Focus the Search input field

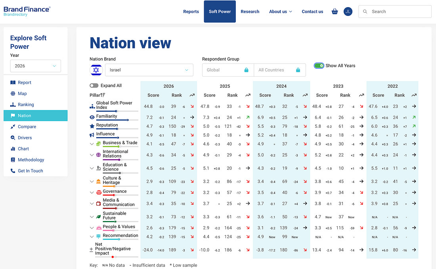pyautogui.click(x=395, y=12)
